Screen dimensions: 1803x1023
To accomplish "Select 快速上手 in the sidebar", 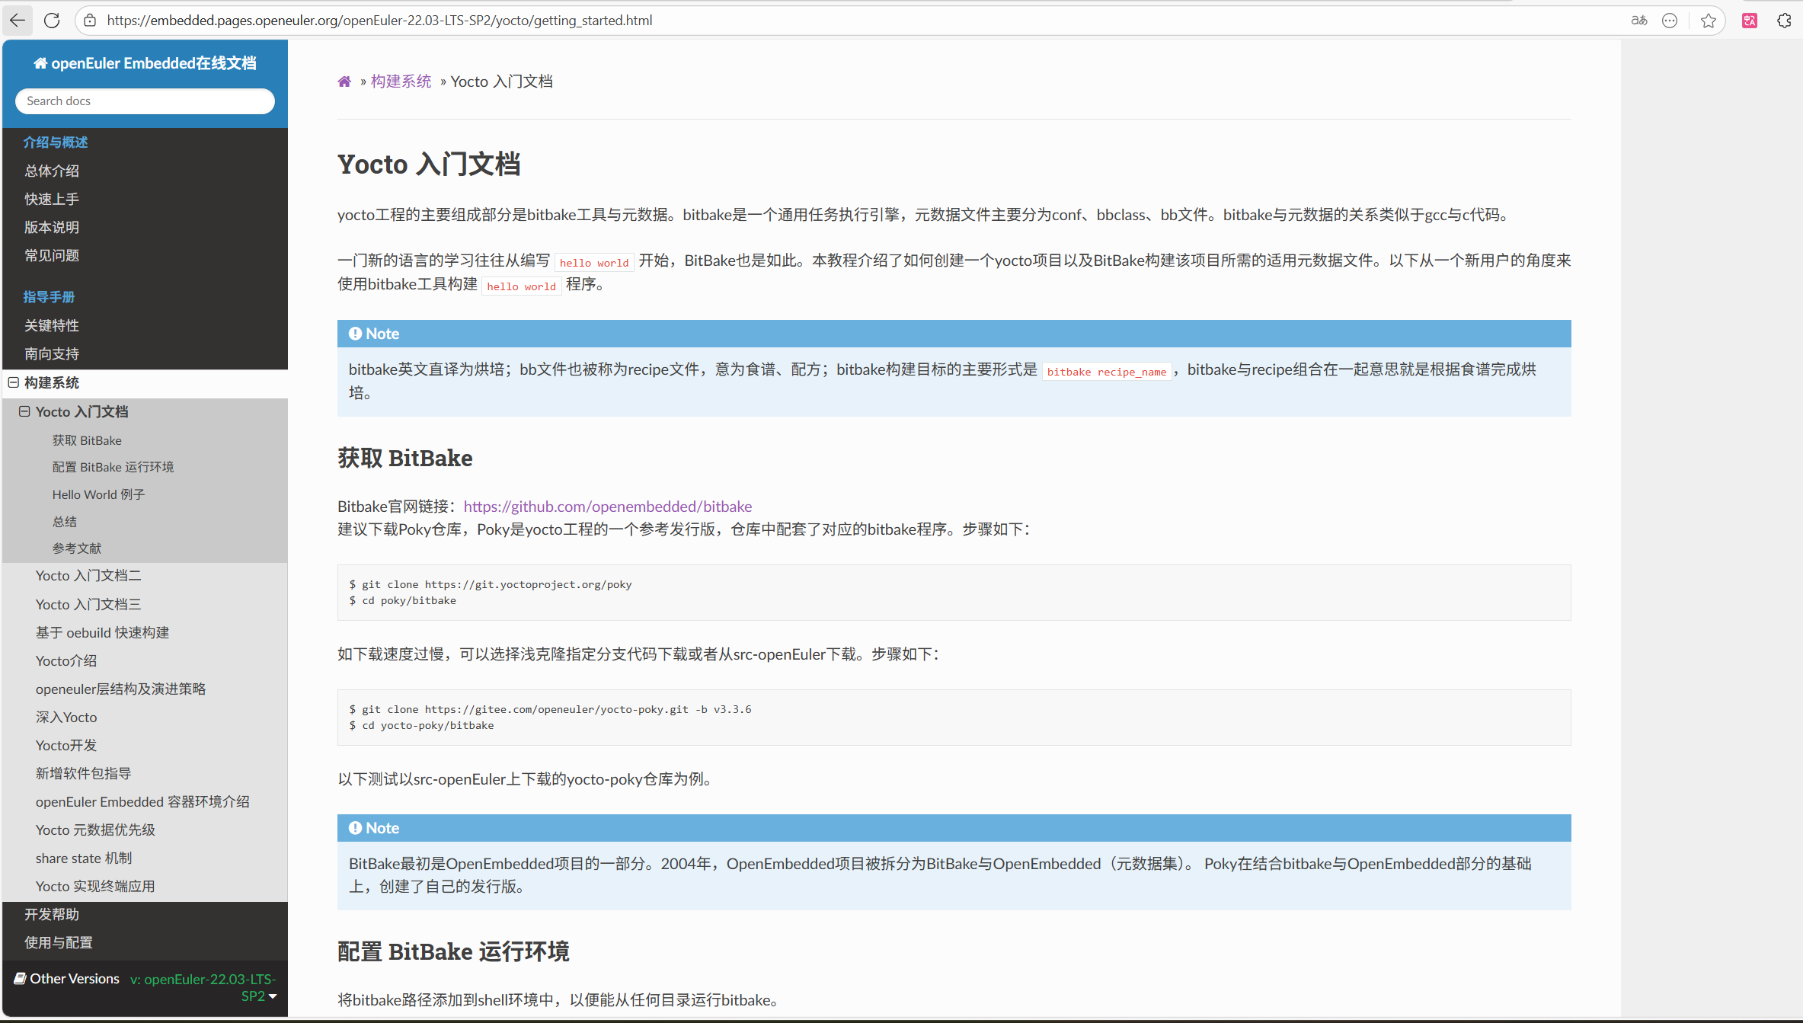I will [x=51, y=198].
